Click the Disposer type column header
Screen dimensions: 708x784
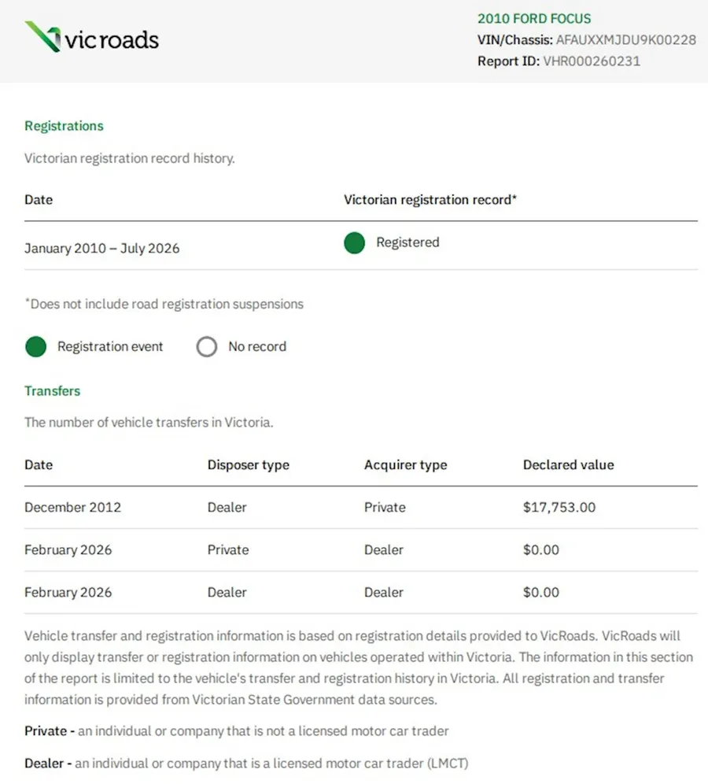(x=249, y=465)
